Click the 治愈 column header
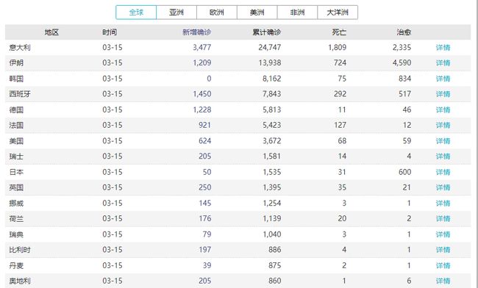The width and height of the screenshot is (478, 288). tap(404, 32)
